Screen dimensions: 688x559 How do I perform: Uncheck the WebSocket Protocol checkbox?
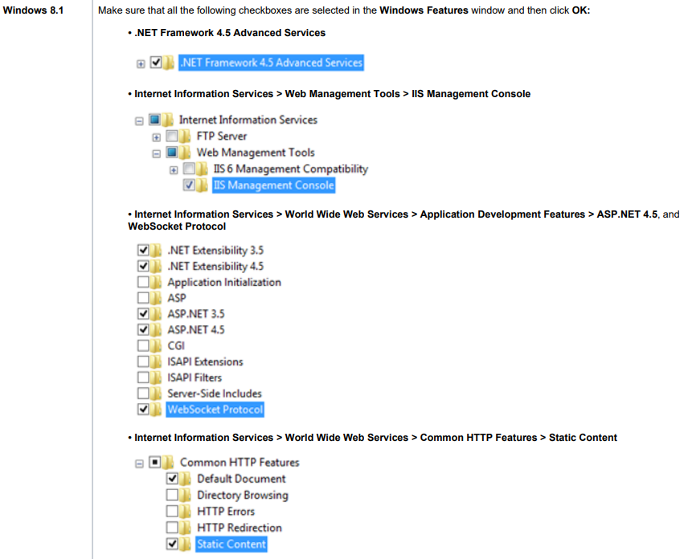[x=144, y=410]
